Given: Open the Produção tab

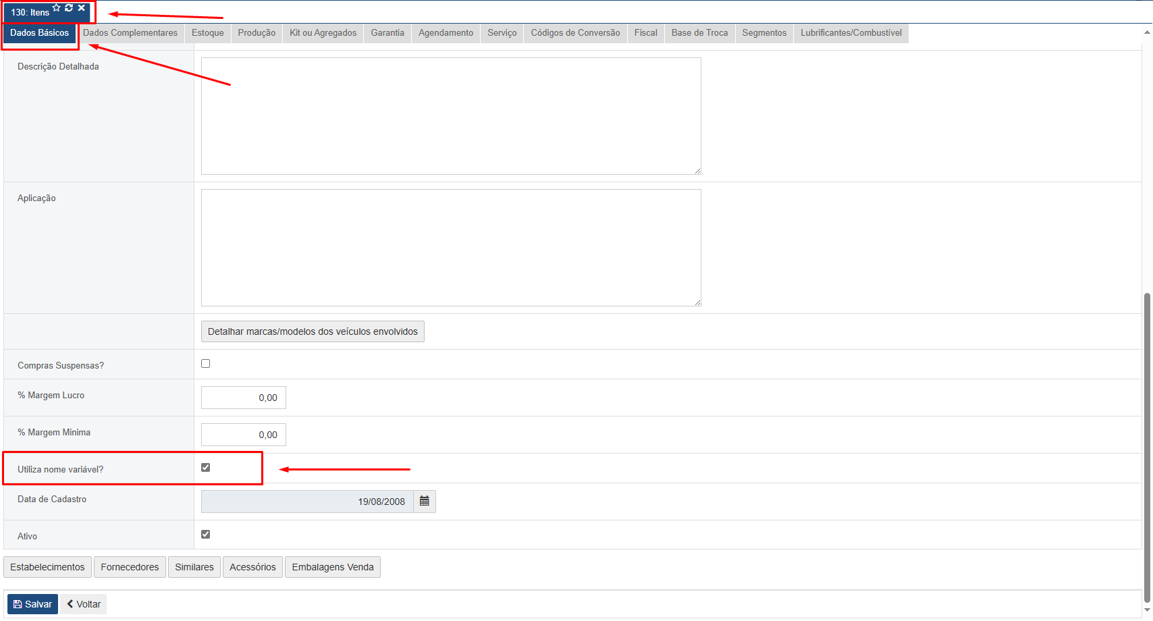Looking at the screenshot, I should pyautogui.click(x=257, y=33).
